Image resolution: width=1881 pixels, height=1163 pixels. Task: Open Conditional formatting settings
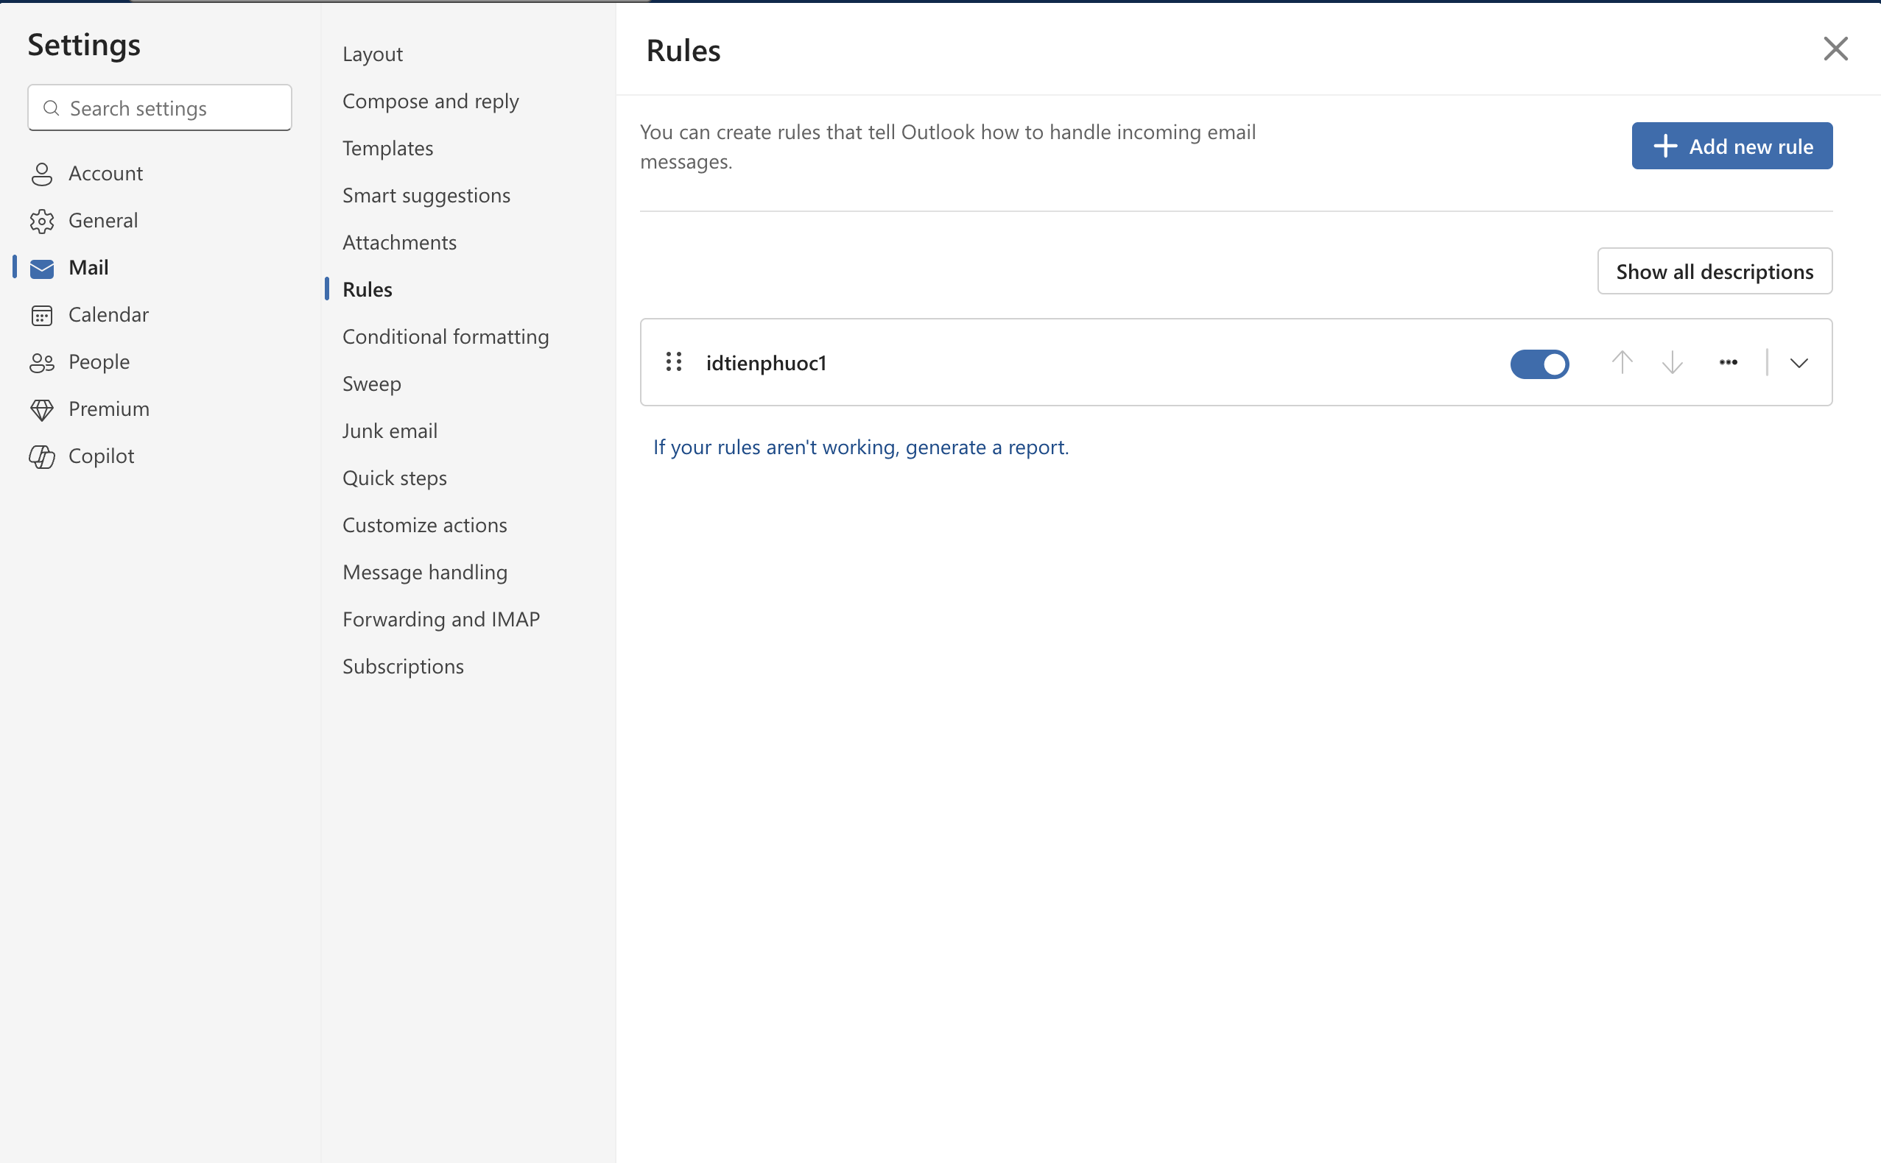446,337
